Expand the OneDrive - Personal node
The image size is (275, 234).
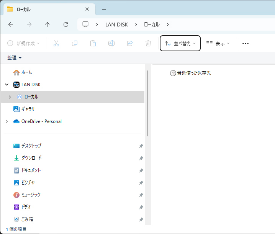(x=7, y=121)
